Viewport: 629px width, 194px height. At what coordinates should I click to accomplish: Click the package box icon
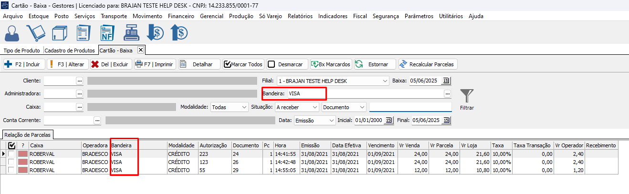coord(60,33)
